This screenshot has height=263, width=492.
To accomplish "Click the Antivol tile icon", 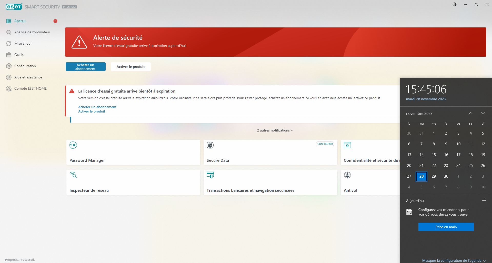I will pos(347,175).
